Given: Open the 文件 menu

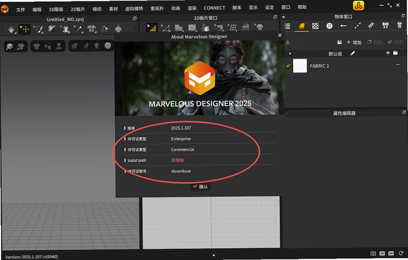Looking at the screenshot, I should 20,10.
